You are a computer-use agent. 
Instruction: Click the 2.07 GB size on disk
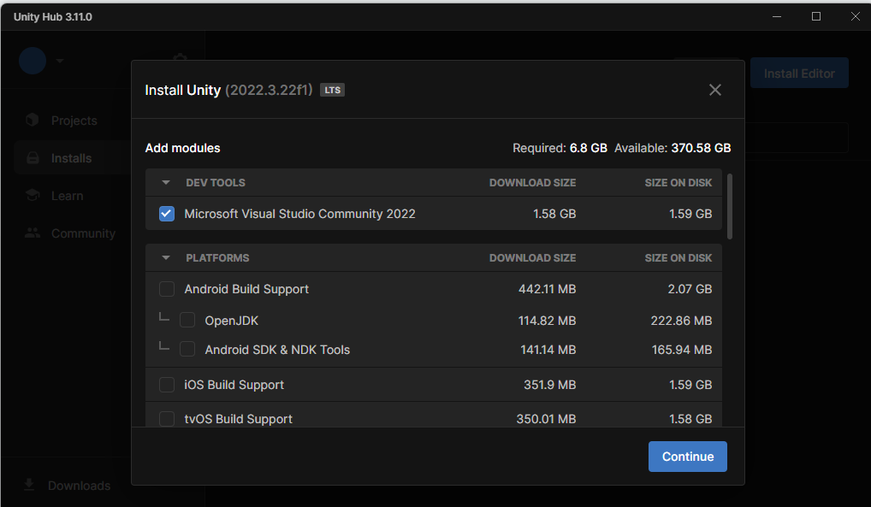[x=690, y=289]
